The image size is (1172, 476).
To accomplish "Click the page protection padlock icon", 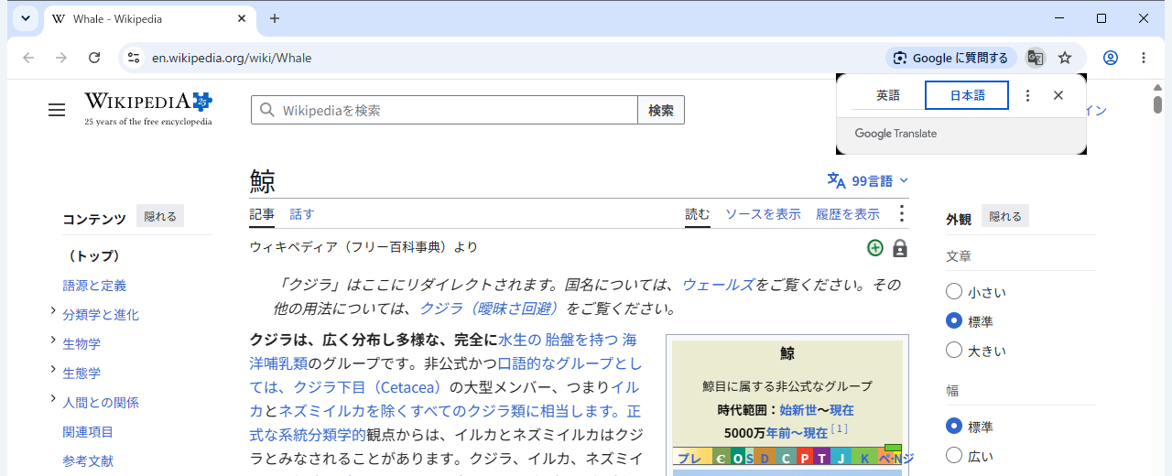I will pos(900,248).
